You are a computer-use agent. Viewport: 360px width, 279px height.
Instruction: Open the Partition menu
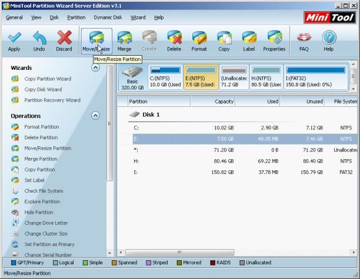76,18
